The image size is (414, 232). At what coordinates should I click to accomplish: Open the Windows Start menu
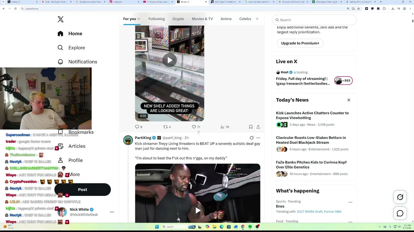(x=157, y=227)
